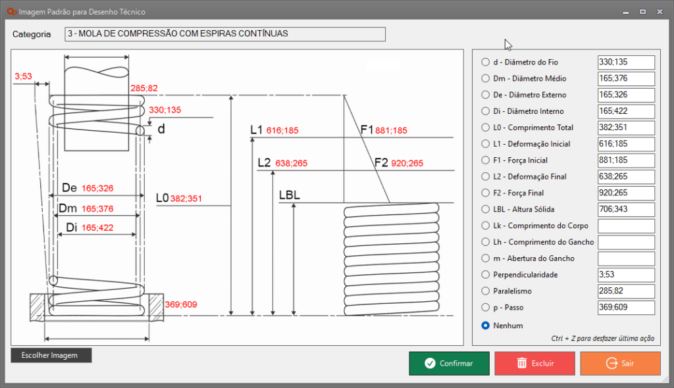Image resolution: width=674 pixels, height=388 pixels.
Task: Maximize the window using the title bar button
Action: click(x=642, y=12)
